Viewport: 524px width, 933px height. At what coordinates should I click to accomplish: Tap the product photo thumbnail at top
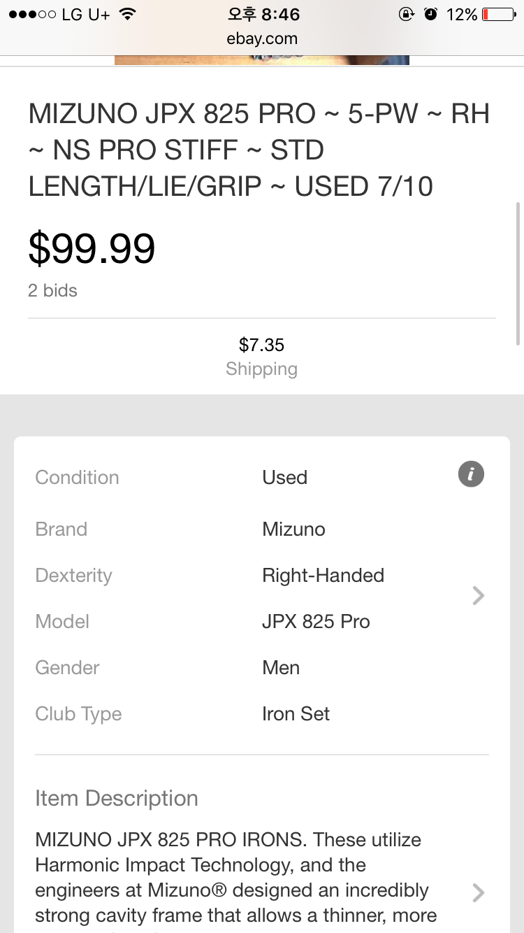point(261,61)
